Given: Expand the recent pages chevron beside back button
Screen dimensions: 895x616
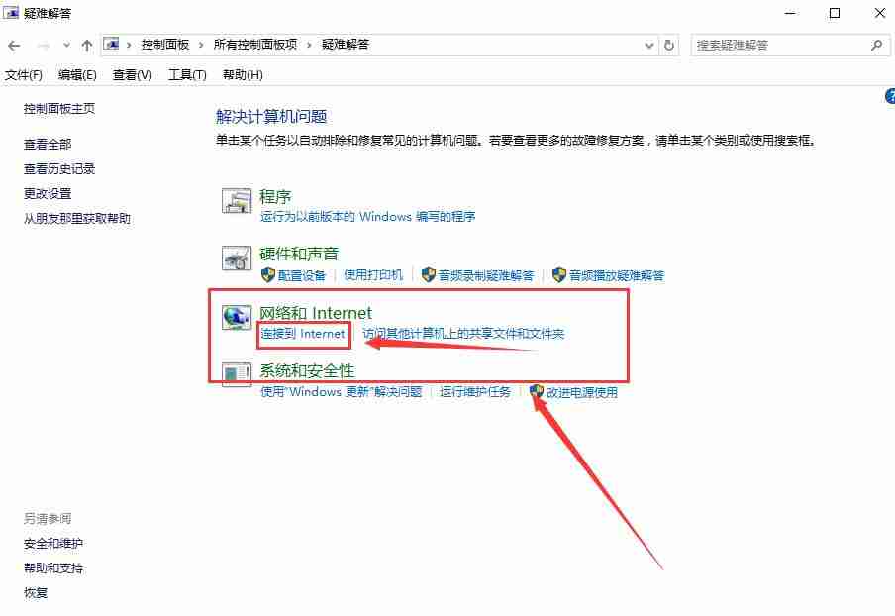Looking at the screenshot, I should coord(65,45).
